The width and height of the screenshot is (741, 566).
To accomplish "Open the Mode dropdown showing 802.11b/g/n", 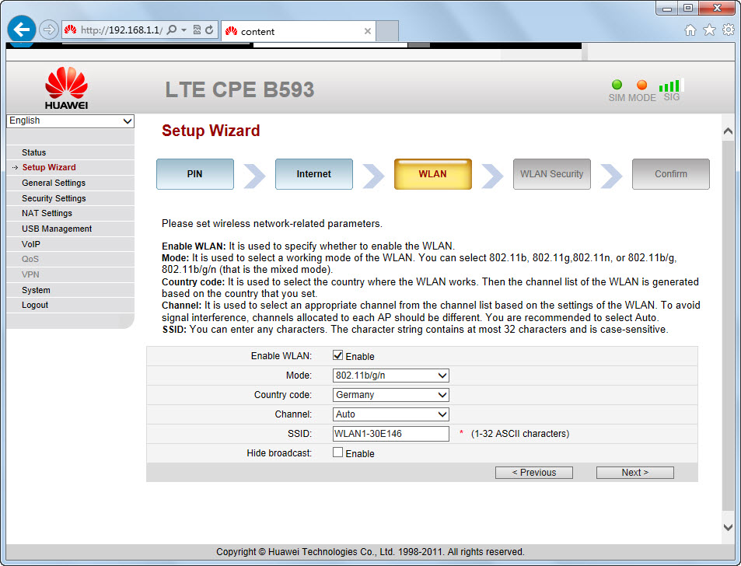I will pyautogui.click(x=391, y=376).
